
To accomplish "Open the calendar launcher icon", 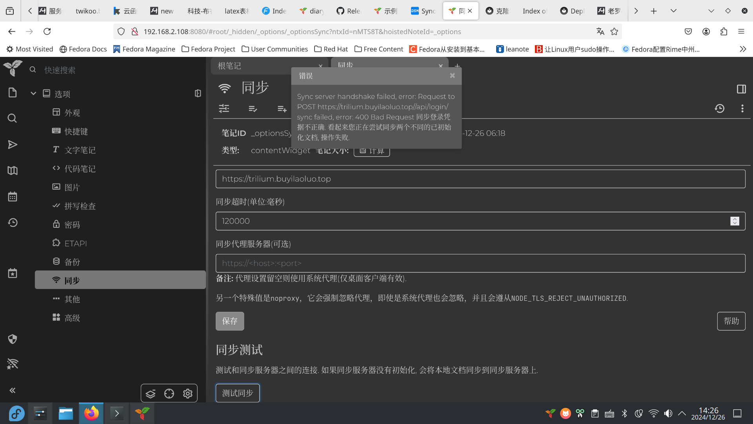I will 13,196.
